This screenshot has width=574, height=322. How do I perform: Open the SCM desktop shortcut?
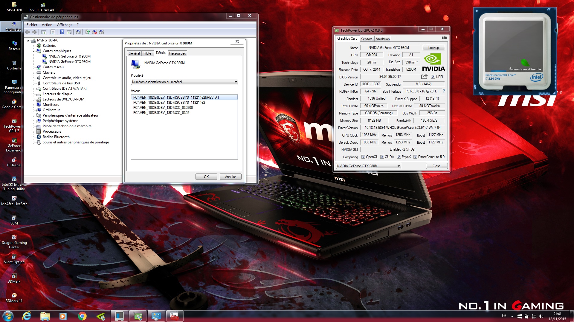(14, 220)
